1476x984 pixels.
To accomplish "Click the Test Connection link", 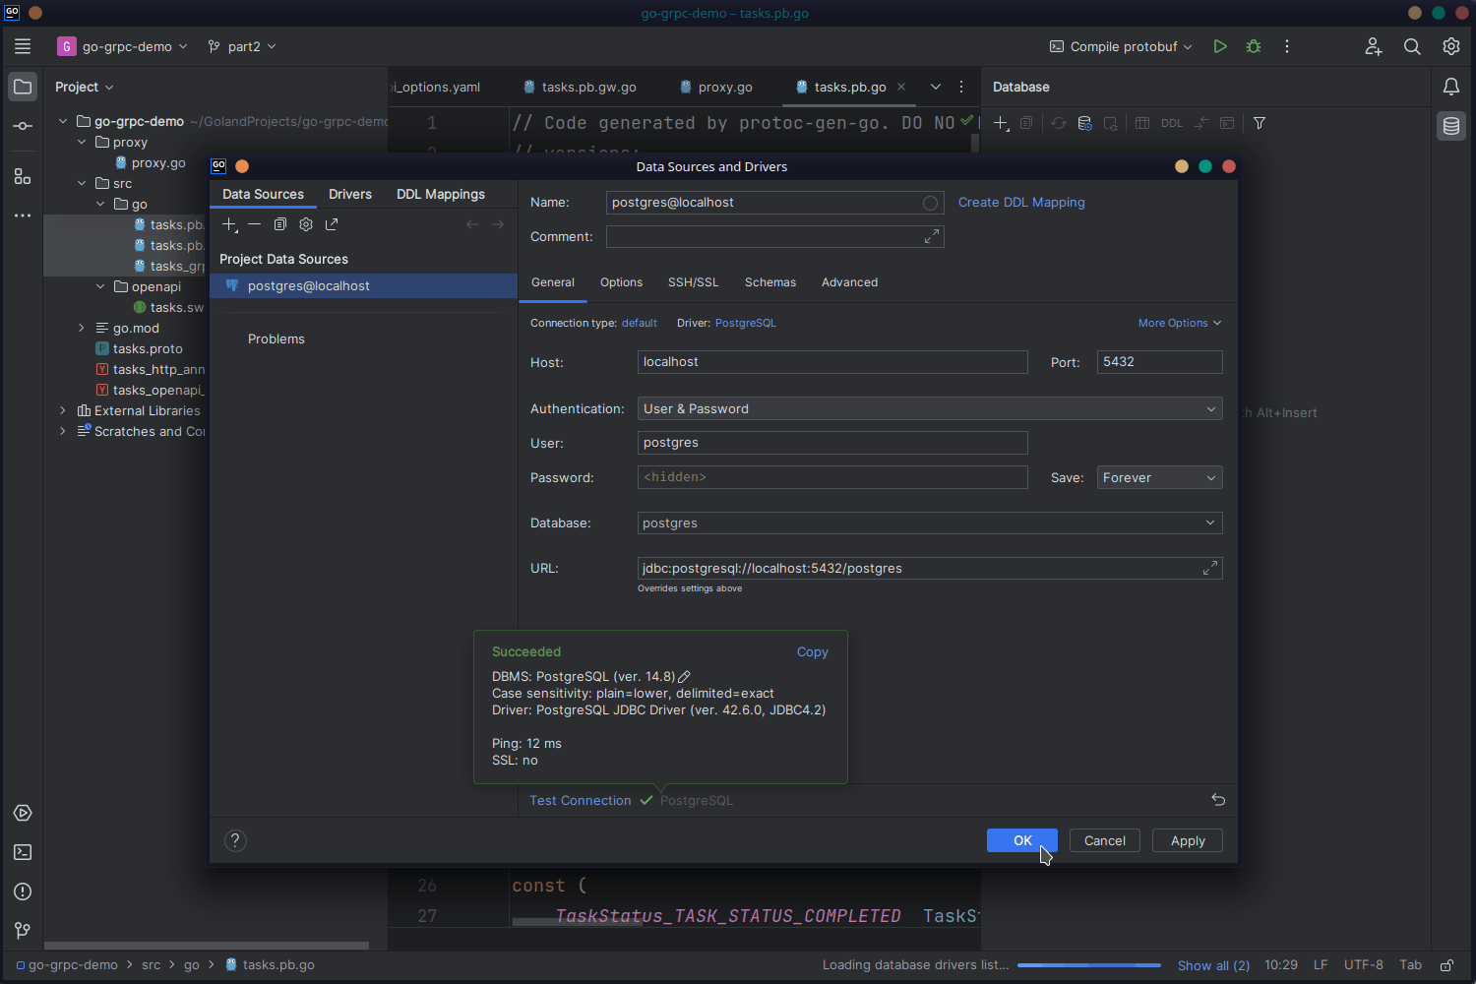I will coord(580,801).
